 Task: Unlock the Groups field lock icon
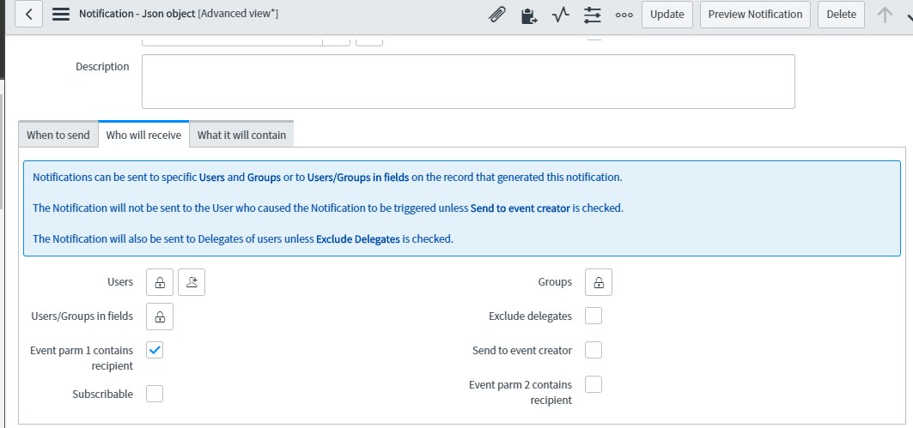pyautogui.click(x=599, y=282)
